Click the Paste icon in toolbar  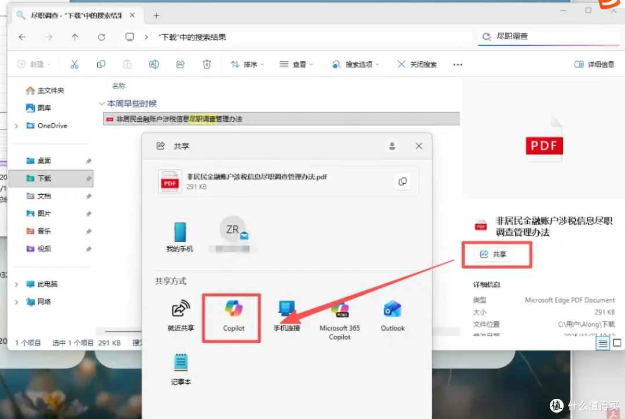[x=127, y=64]
